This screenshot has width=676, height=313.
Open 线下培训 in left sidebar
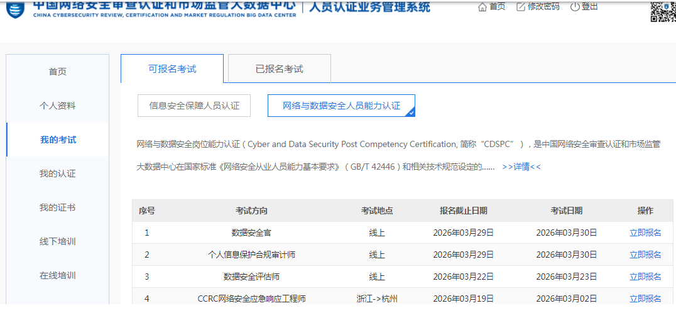(57, 241)
